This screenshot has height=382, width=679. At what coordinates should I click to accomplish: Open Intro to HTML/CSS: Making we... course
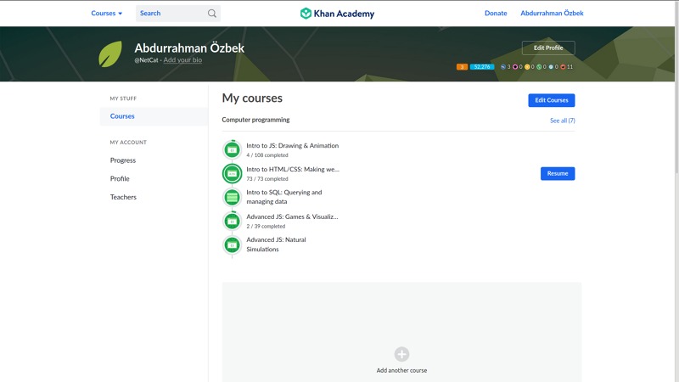pos(293,169)
